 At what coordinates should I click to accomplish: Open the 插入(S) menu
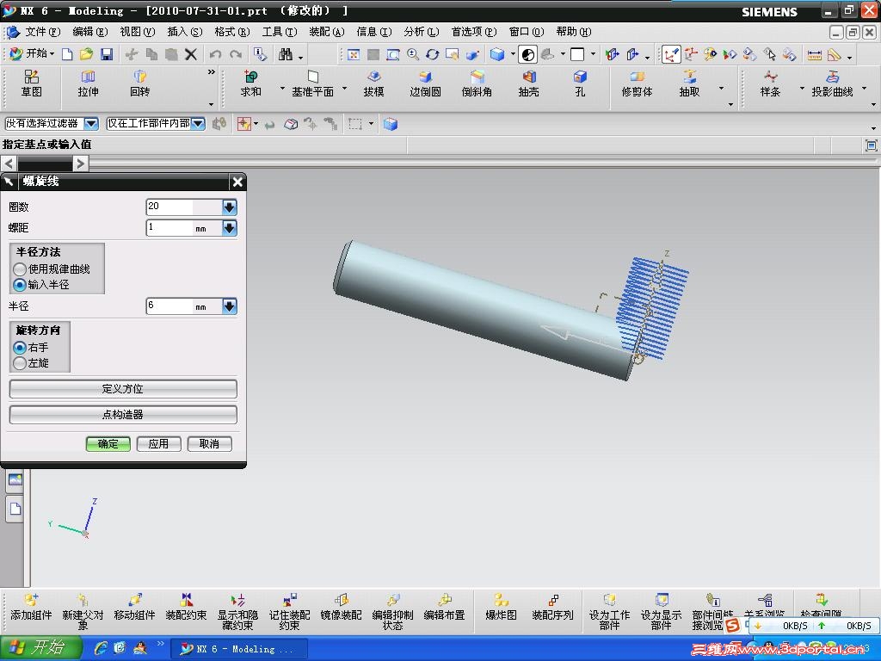pos(185,32)
